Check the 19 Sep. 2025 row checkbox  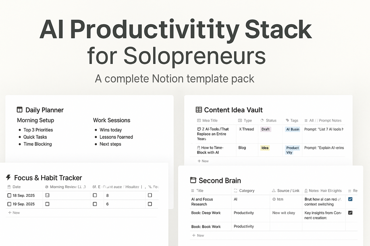point(9,204)
